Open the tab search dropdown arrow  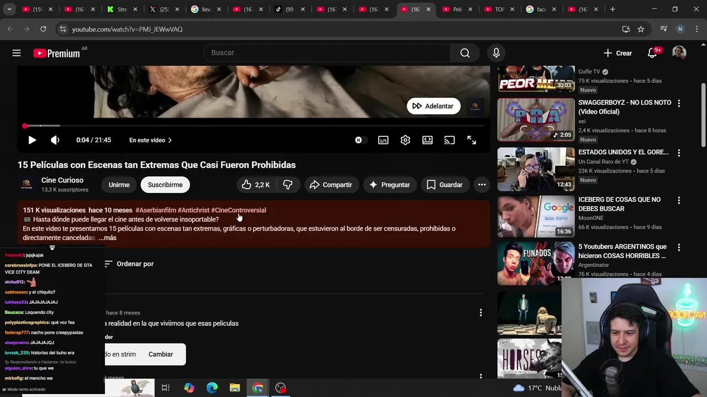(9, 9)
